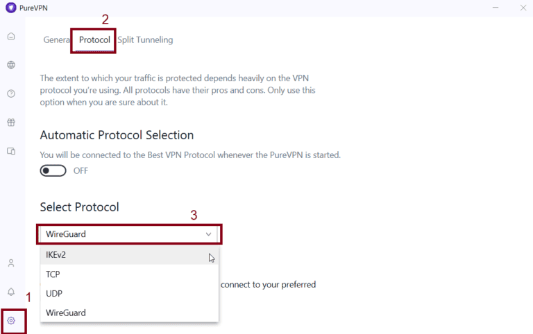The image size is (533, 334).
Task: Open the Home icon in sidebar
Action: point(11,36)
